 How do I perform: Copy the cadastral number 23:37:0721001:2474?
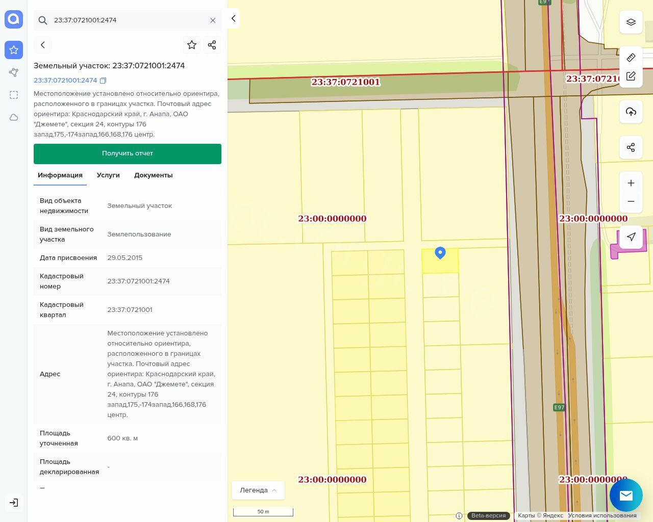(x=103, y=81)
